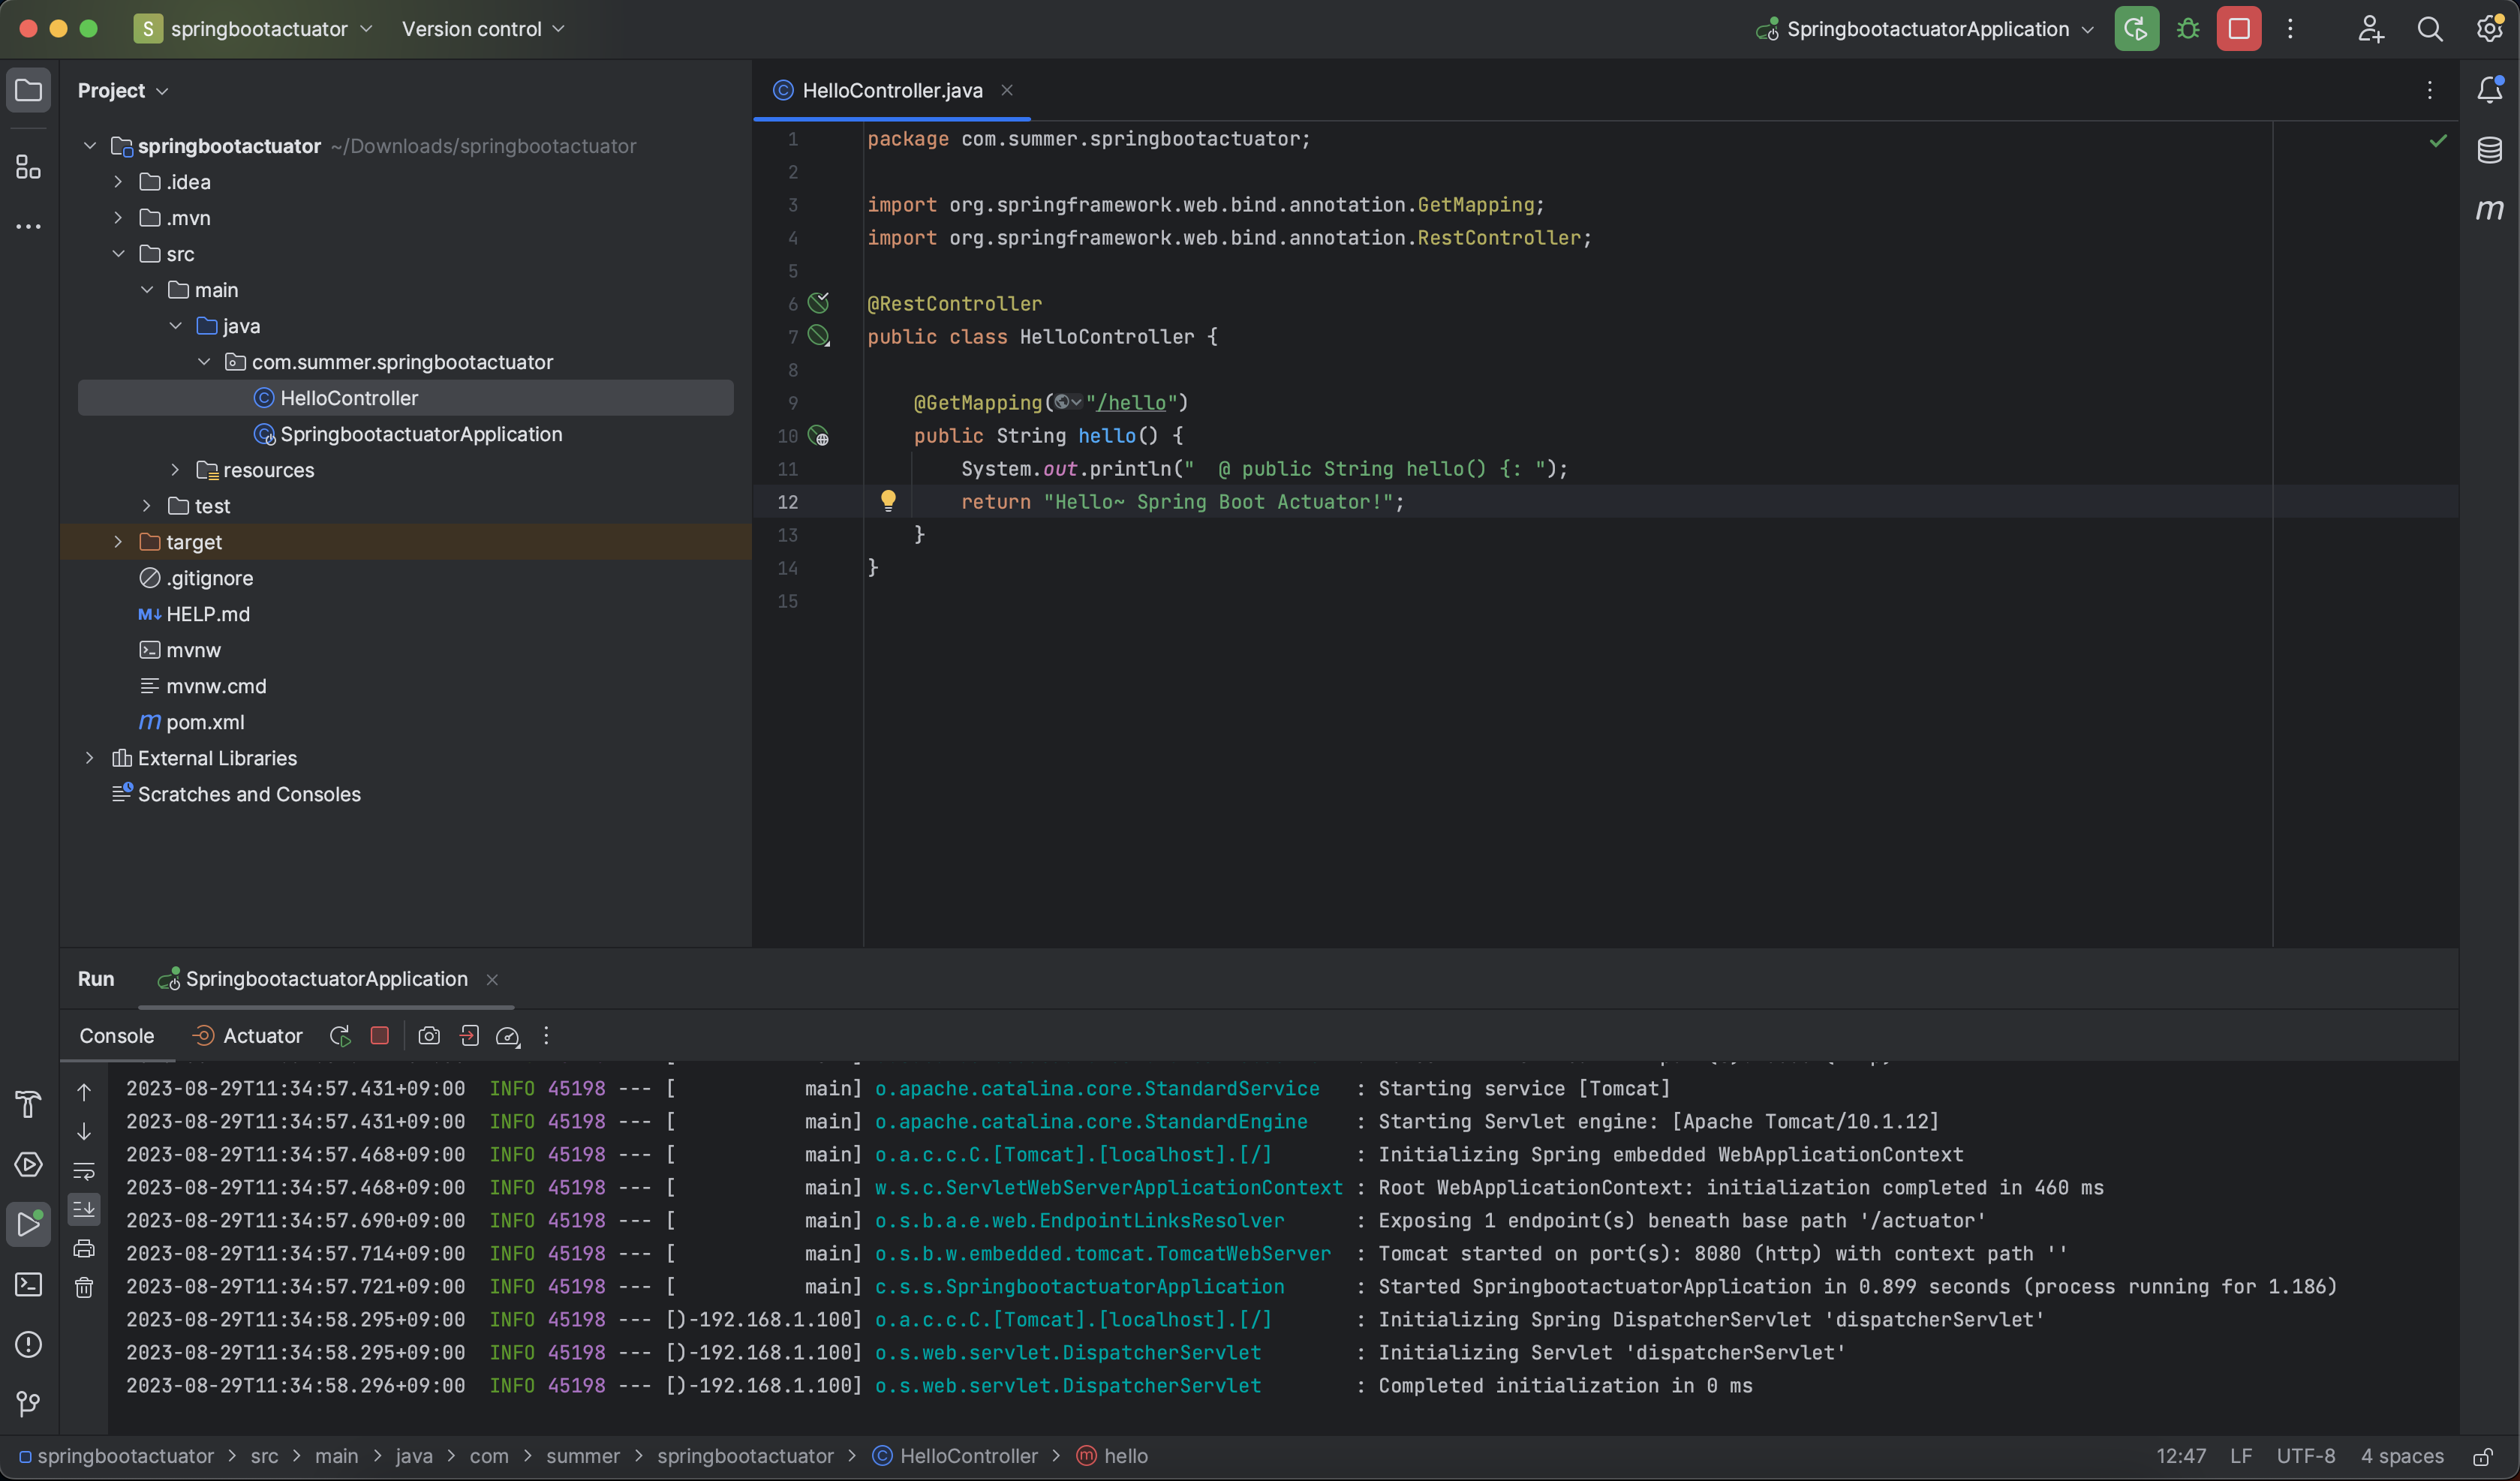Toggle scroll to end in console
The image size is (2520, 1481).
(x=84, y=1209)
